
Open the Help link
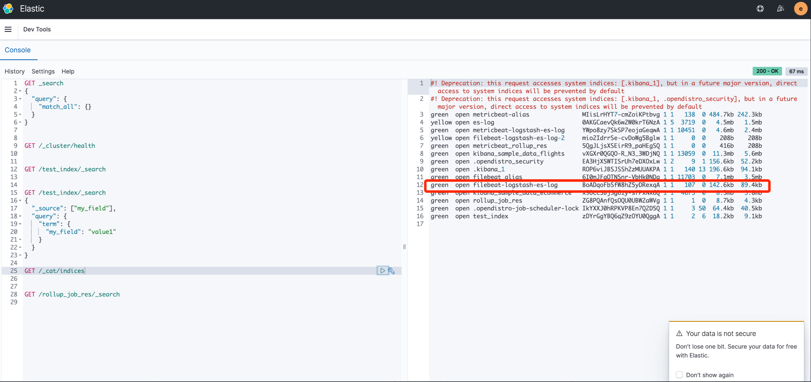tap(68, 71)
